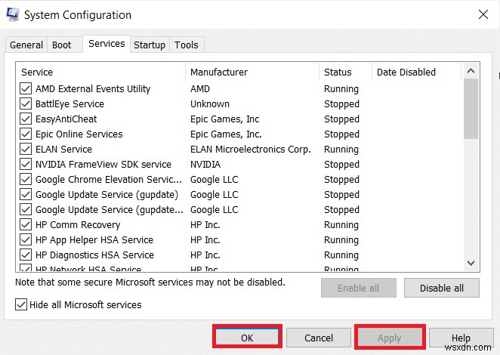Click scroll down arrow in services list

click(x=471, y=263)
